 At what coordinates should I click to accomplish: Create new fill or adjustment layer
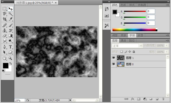coord(145,99)
